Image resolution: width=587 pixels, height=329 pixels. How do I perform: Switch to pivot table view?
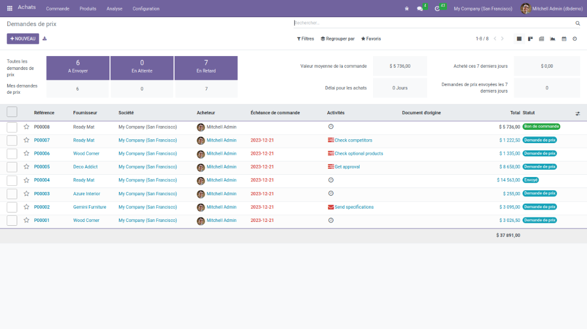(x=541, y=39)
